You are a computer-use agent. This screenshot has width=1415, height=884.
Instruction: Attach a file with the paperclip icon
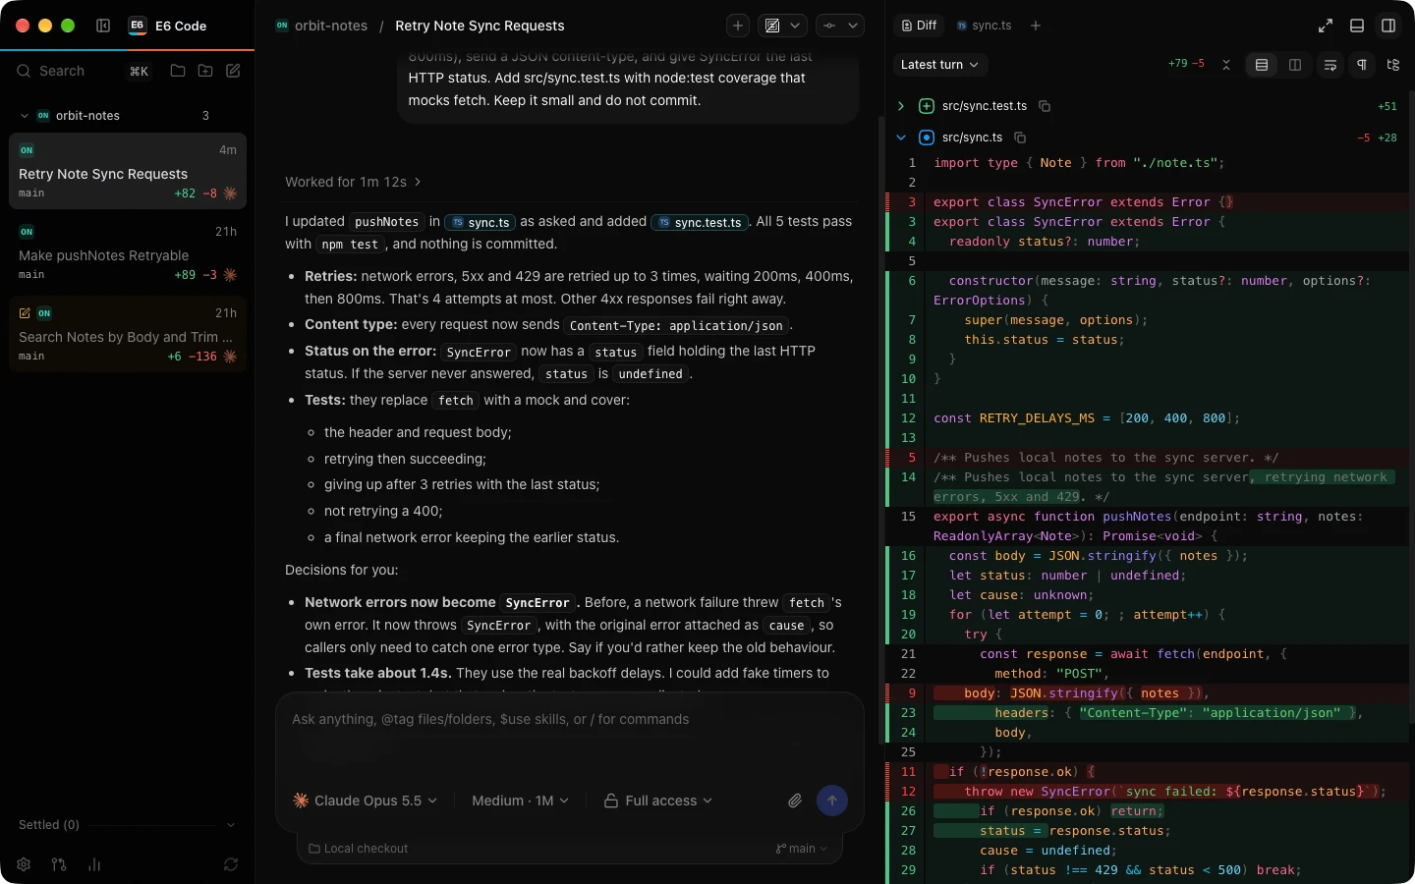point(795,801)
